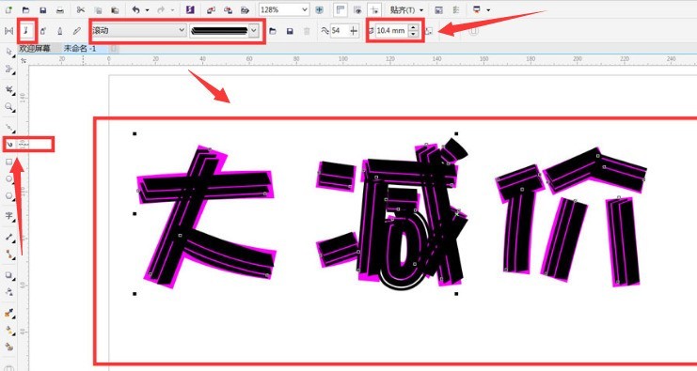This screenshot has height=371, width=697.
Task: Select the Smart Fill tool
Action: point(9,347)
